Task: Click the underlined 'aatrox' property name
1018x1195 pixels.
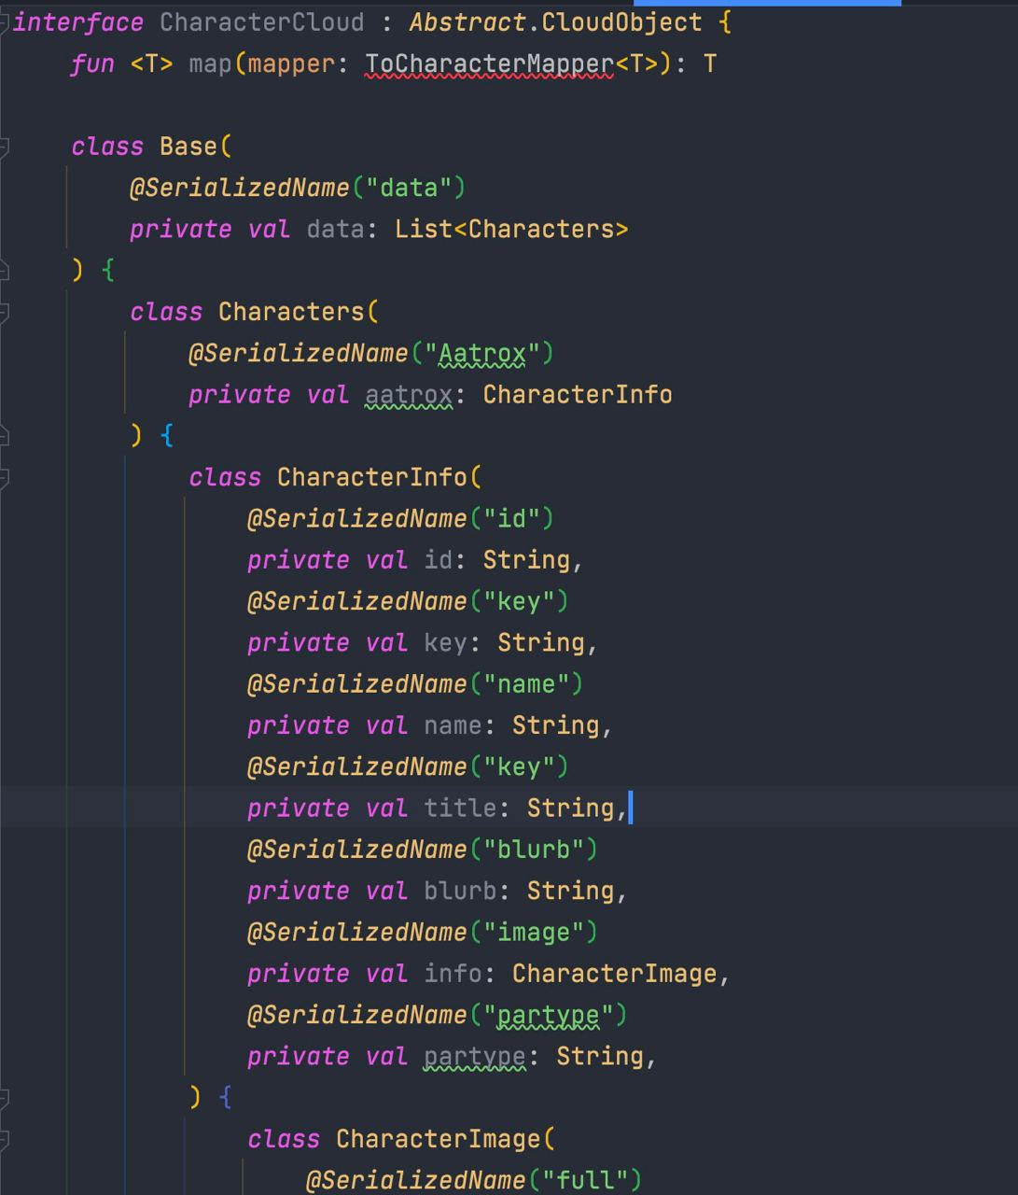Action: [408, 394]
